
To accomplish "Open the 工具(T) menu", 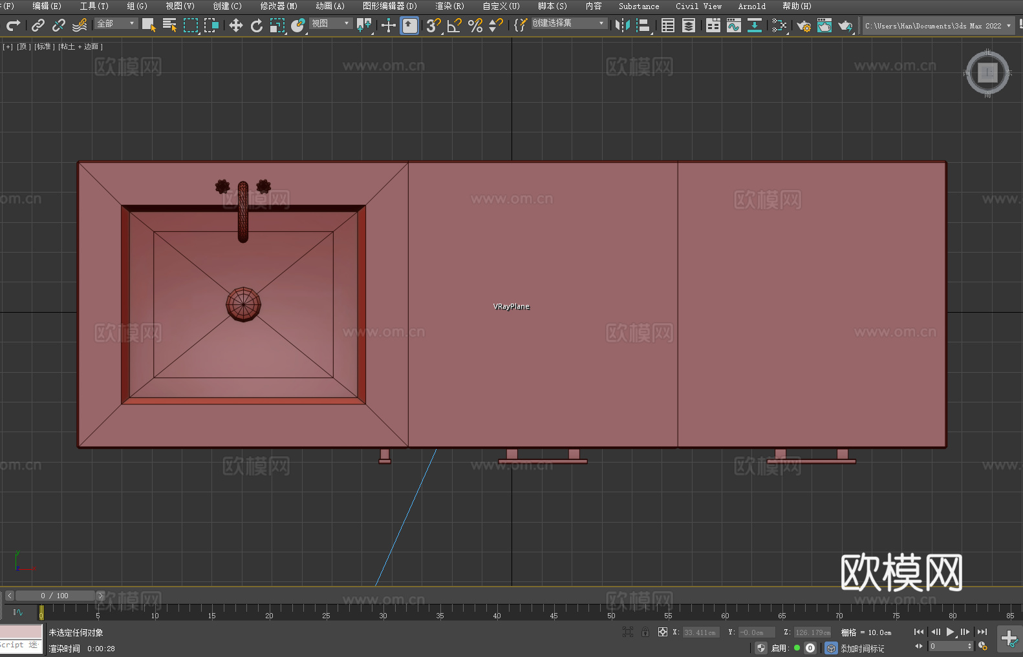I will coord(94,6).
